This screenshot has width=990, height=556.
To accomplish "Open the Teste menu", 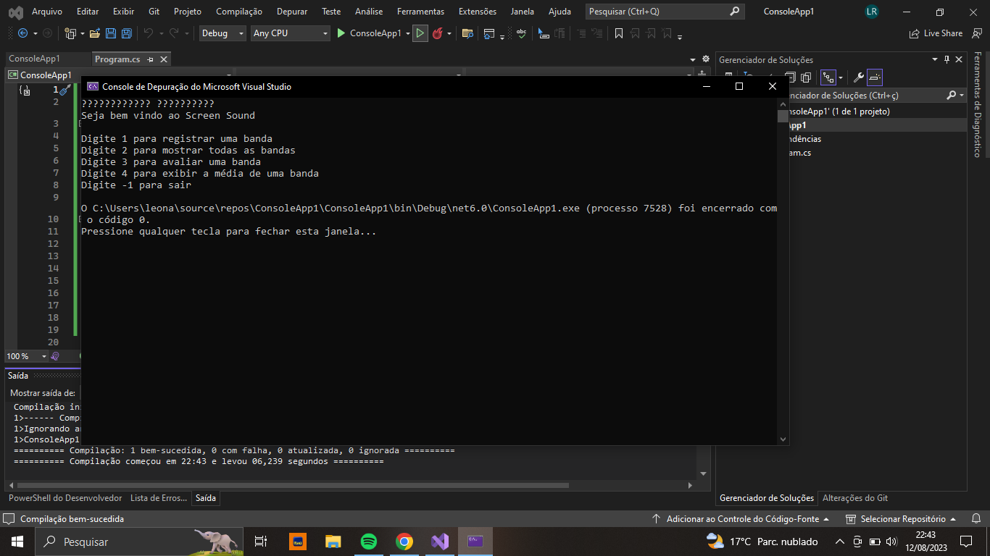I will (x=331, y=12).
